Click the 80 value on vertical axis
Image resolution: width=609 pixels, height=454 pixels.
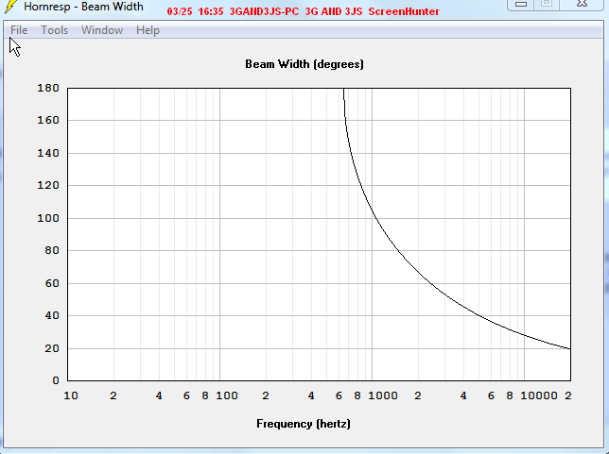tap(52, 250)
